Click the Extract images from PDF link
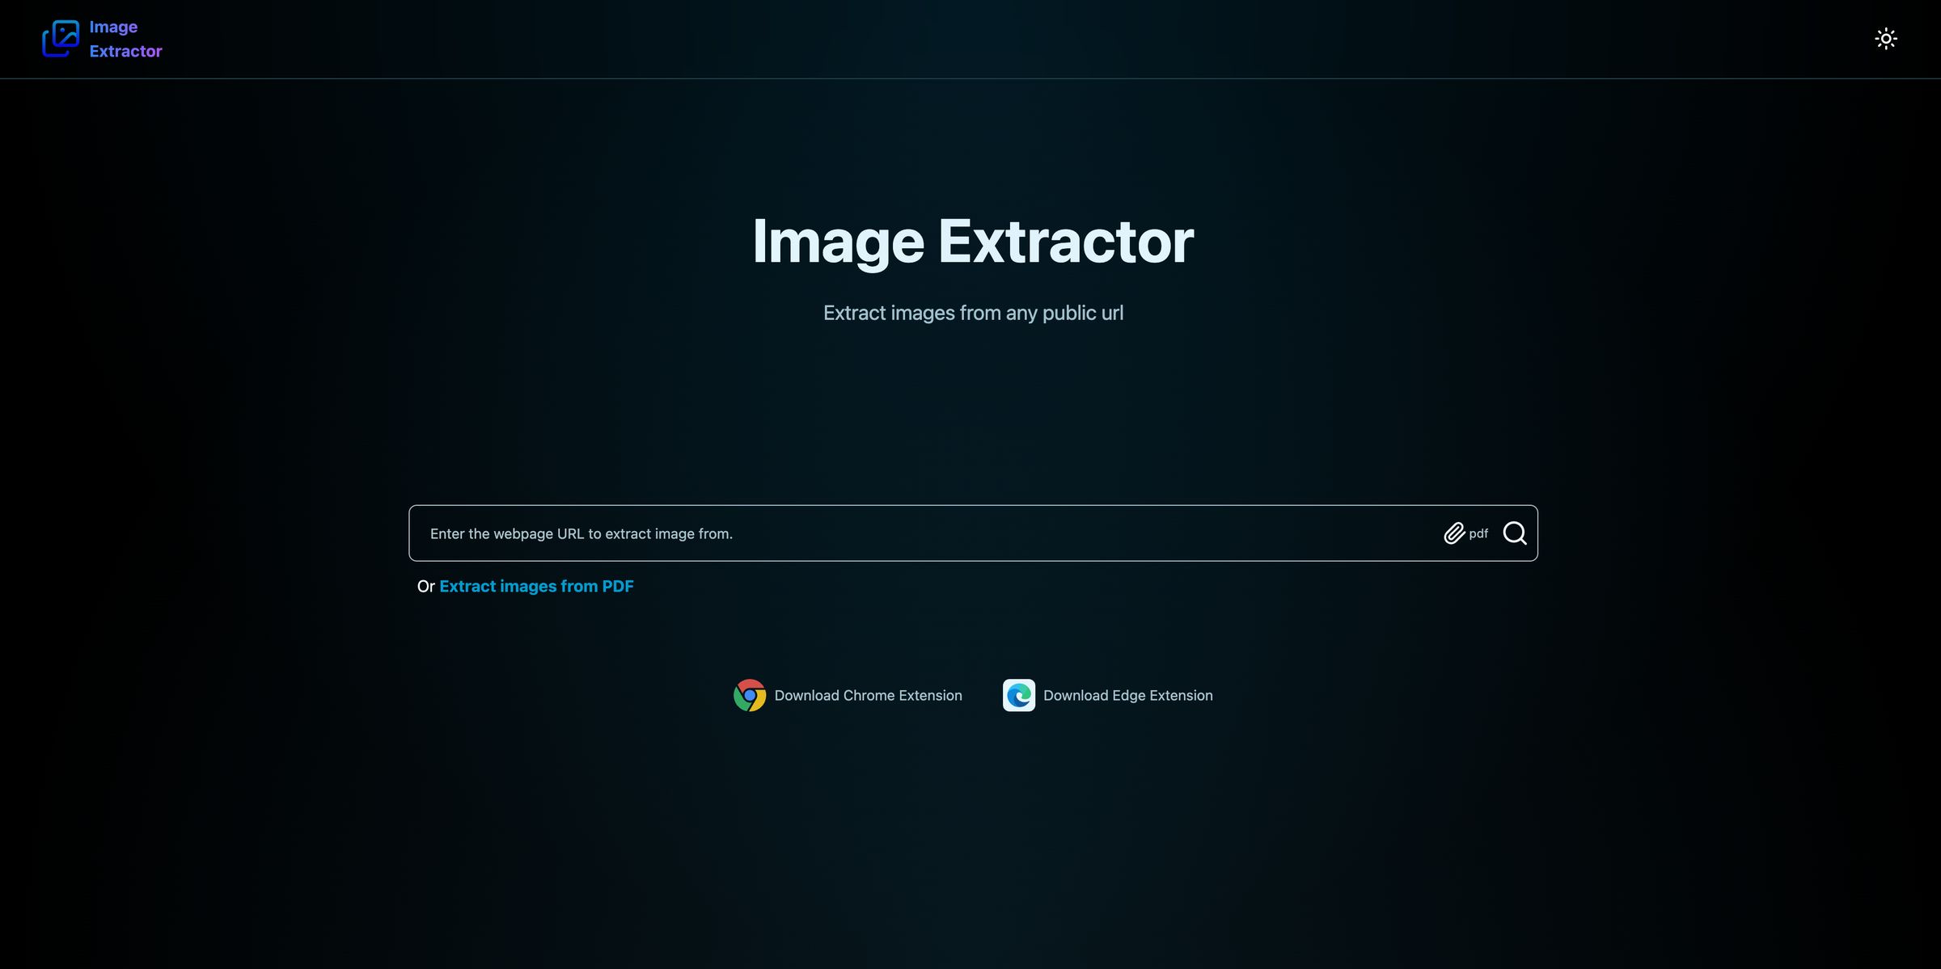Image resolution: width=1941 pixels, height=969 pixels. point(536,586)
